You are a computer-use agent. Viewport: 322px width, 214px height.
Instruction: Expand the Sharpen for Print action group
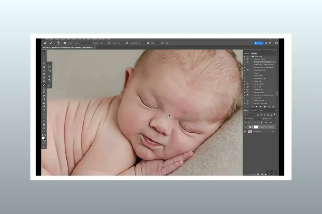point(253,62)
